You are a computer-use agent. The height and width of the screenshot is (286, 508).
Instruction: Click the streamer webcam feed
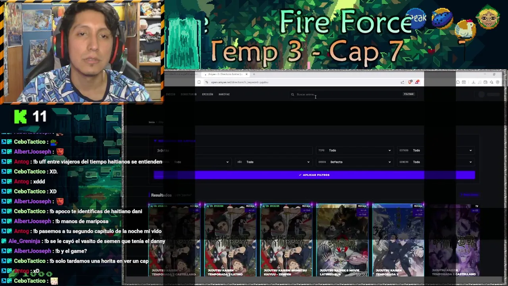(82, 52)
